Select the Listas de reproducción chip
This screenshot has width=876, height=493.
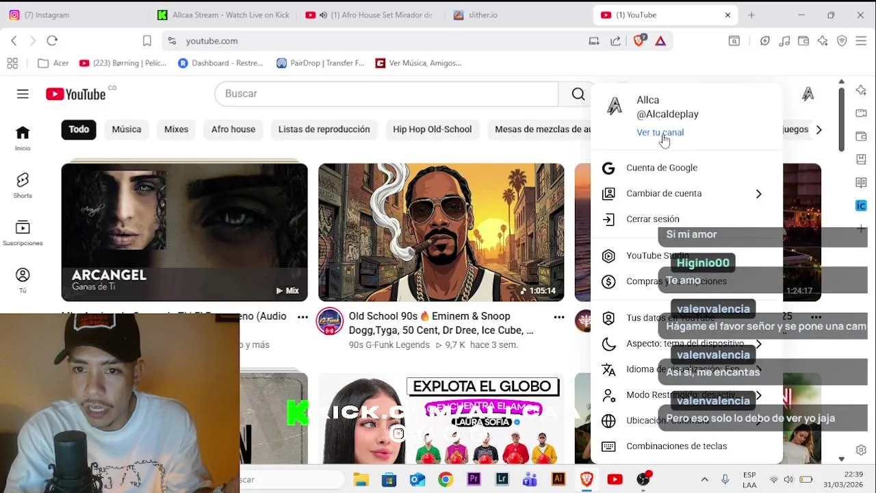tap(324, 129)
